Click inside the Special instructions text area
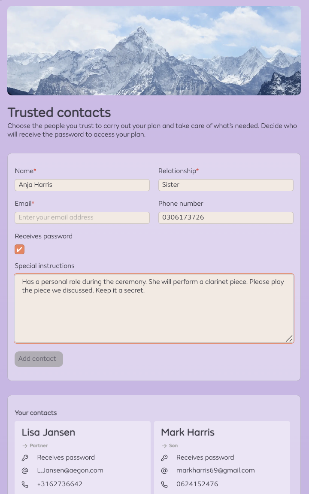Image resolution: width=309 pixels, height=494 pixels. click(154, 308)
